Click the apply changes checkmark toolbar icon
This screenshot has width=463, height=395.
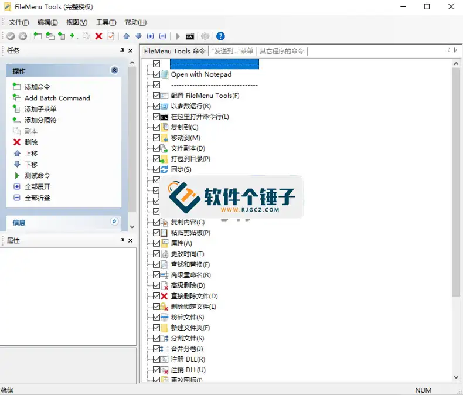coord(11,36)
